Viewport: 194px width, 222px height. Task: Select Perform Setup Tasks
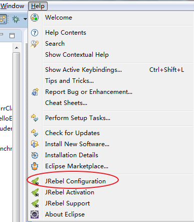[x=78, y=118]
